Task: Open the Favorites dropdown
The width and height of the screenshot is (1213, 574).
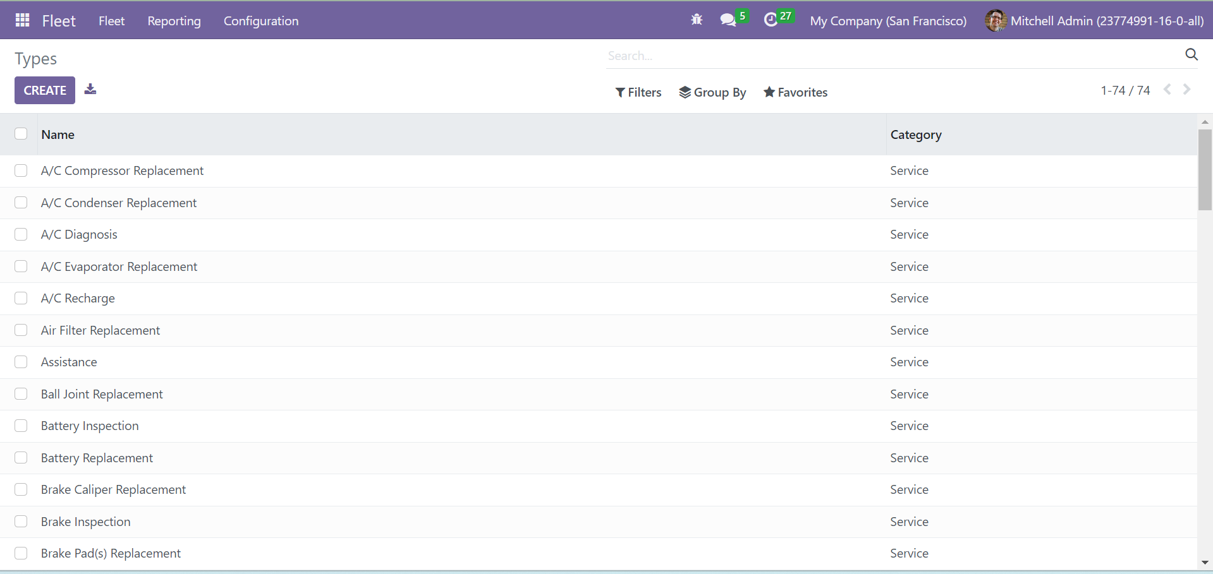Action: (795, 92)
